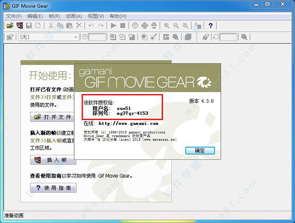Open the 编辑(E) menu
The image size is (295, 223).
35,16
